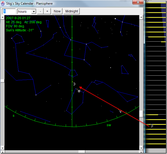Click the Stig's Sky Calendar title bar icon

[3, 4]
